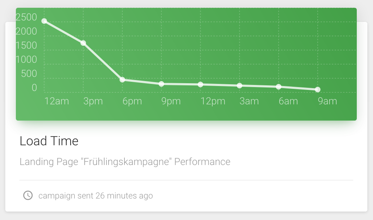Viewport: 373px width, 220px height.
Task: Click the 2500 y-axis label
Action: [x=26, y=17]
